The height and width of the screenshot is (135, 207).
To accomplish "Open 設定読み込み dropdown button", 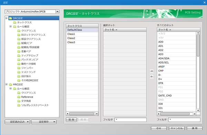I will point(17,122).
